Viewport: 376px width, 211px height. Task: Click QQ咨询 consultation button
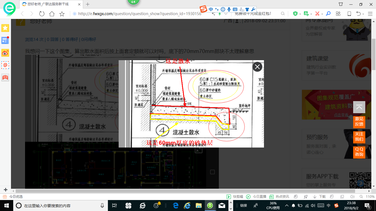tap(359, 152)
